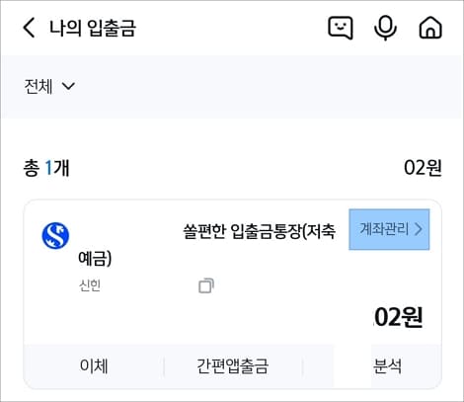Open the chatbot smiley message icon
464x402 pixels.
click(341, 28)
